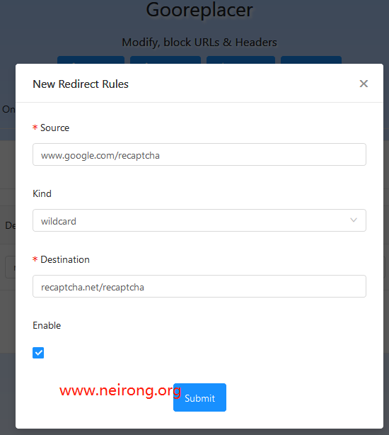This screenshot has width=389, height=435.
Task: Open the Kind wildcard dropdown
Action: 199,220
